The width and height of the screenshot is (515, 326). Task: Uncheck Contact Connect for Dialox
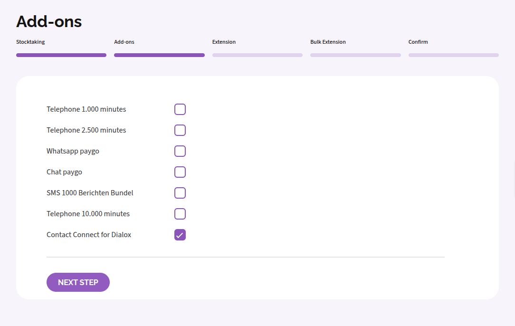180,235
